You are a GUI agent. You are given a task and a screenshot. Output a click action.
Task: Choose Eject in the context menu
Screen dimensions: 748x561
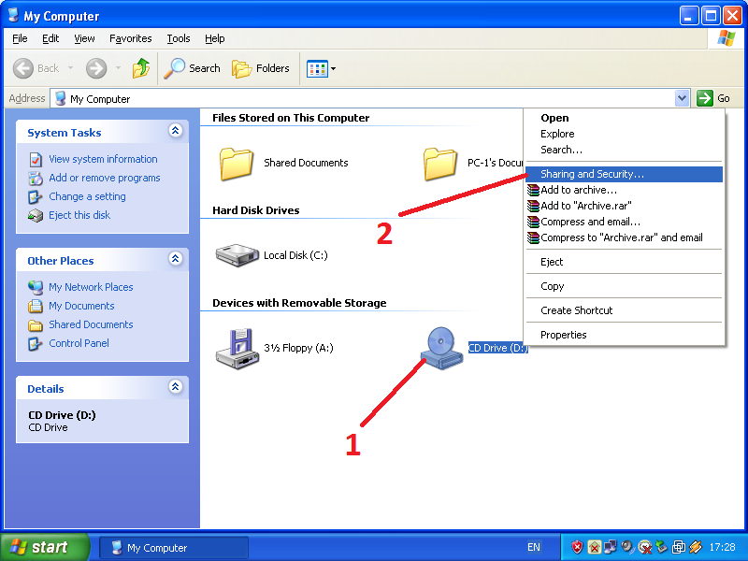552,262
